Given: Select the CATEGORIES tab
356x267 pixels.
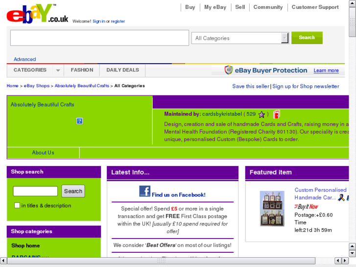Looking at the screenshot, I should click(x=30, y=70).
